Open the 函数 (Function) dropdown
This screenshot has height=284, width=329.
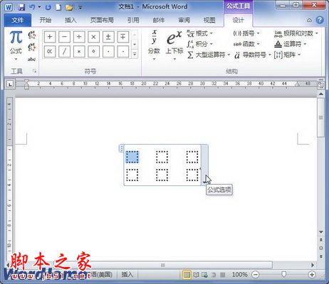pyautogui.click(x=246, y=44)
